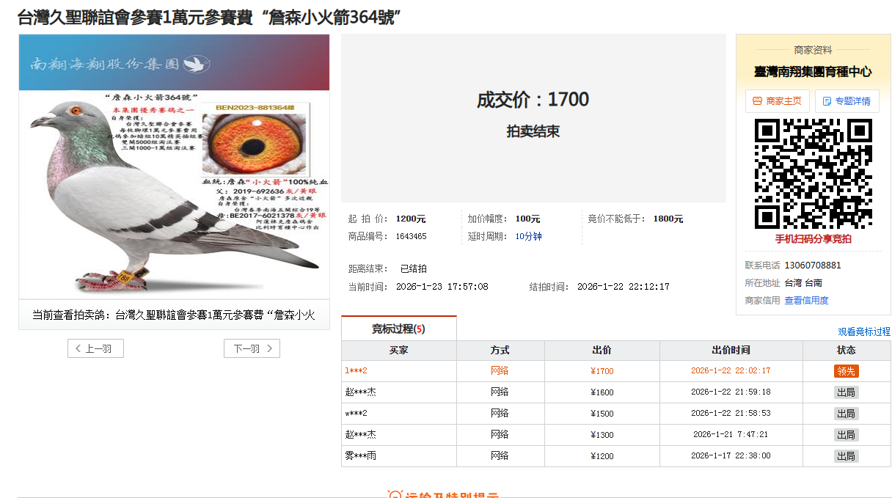Click the 出价时间 column header

click(x=731, y=351)
